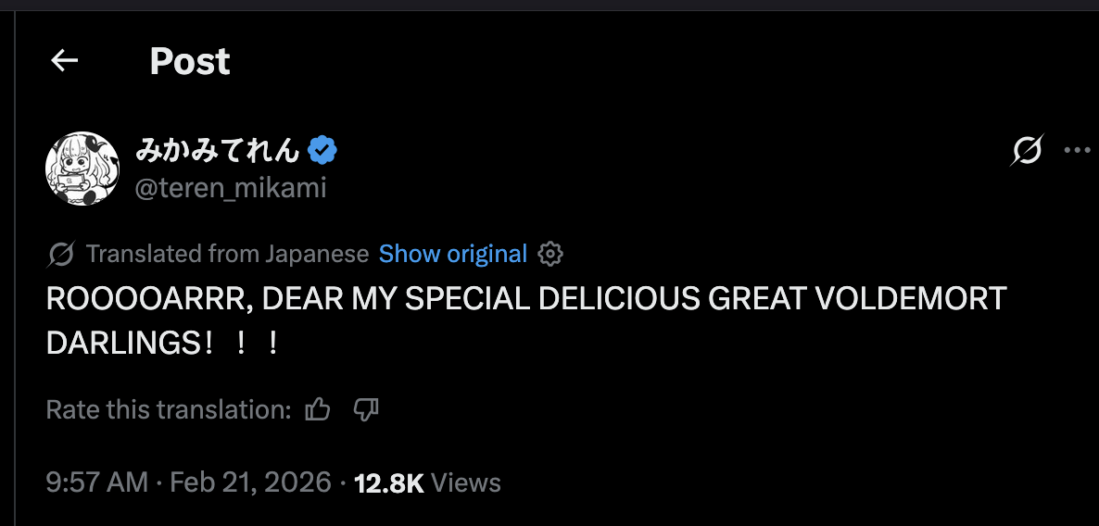Open the three-dot More options menu
The image size is (1099, 526).
[x=1078, y=150]
